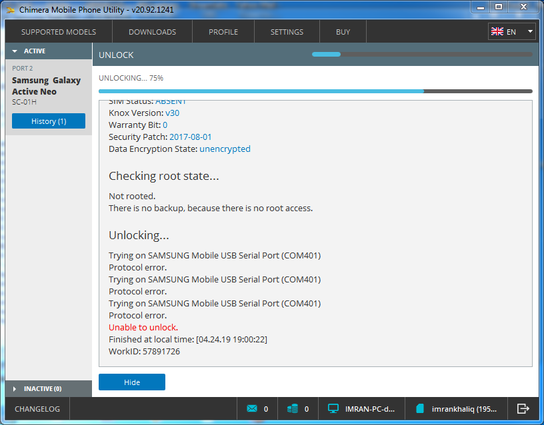Click the IMRAN-PC computer name in status bar
The width and height of the screenshot is (544, 425).
point(370,409)
